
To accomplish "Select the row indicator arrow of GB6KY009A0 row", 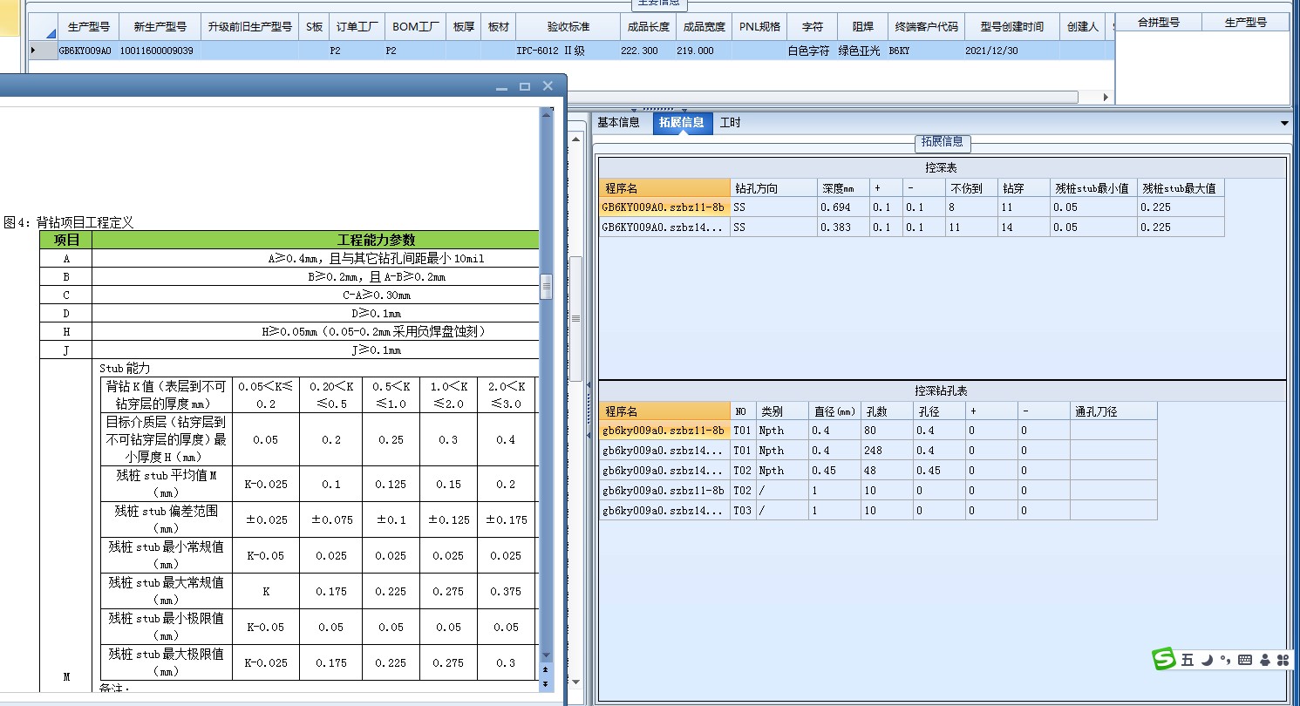I will point(33,51).
